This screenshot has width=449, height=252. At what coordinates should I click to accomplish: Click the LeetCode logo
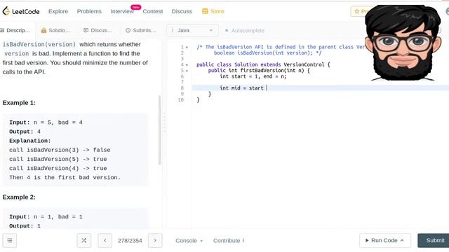(x=21, y=11)
